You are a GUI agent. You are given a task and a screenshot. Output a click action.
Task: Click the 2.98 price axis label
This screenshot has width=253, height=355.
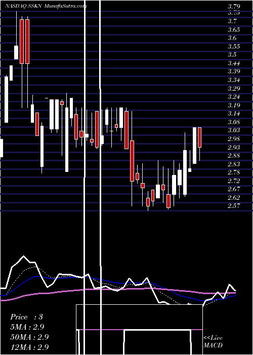(234, 139)
